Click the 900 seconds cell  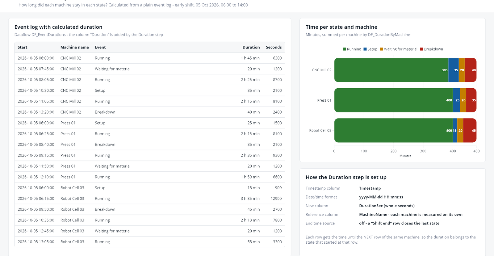278,188
